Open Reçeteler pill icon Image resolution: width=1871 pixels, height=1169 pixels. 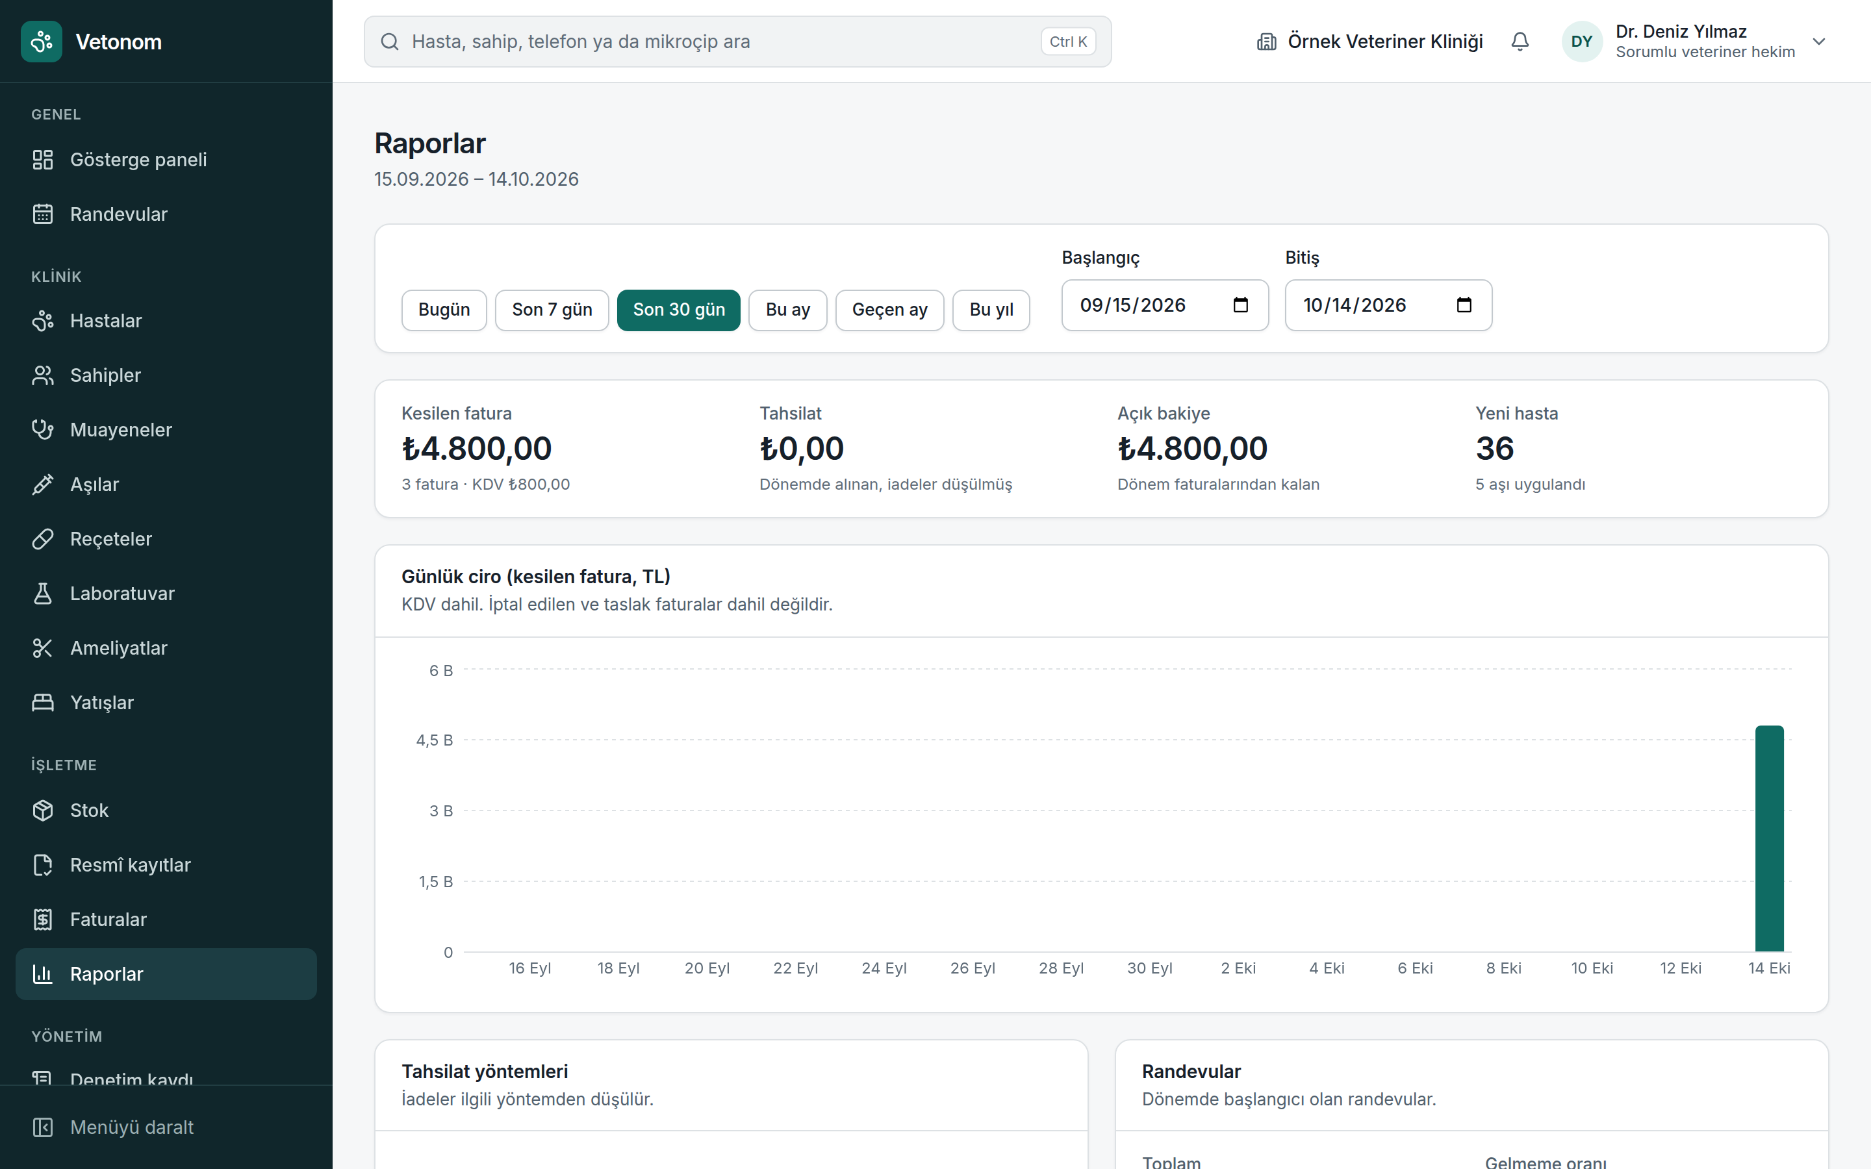tap(42, 539)
